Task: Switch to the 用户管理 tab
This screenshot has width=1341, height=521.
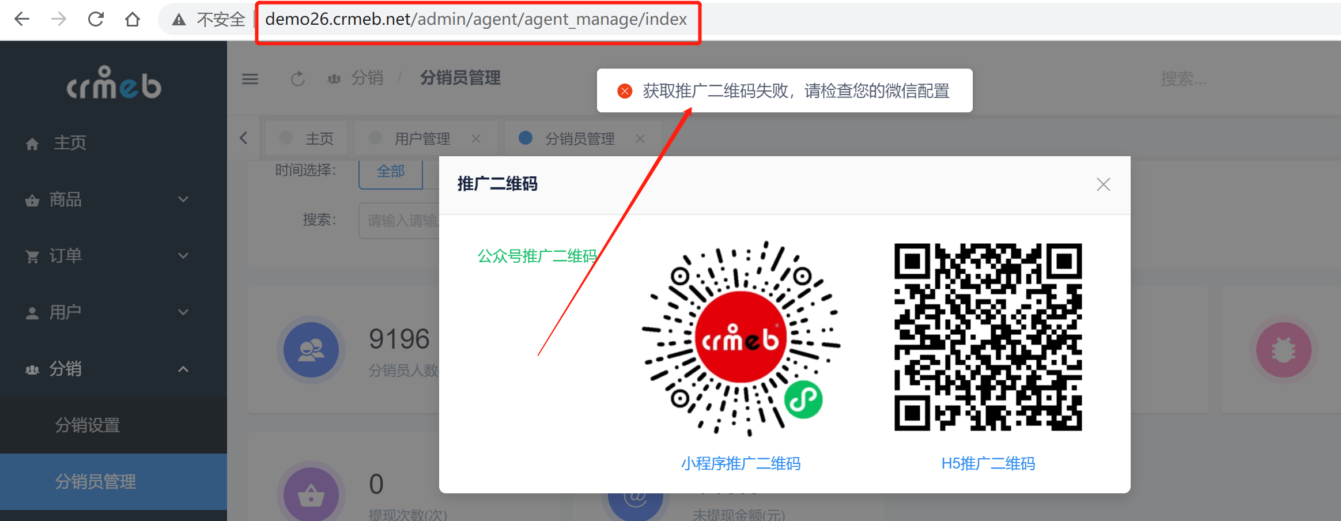Action: click(425, 138)
